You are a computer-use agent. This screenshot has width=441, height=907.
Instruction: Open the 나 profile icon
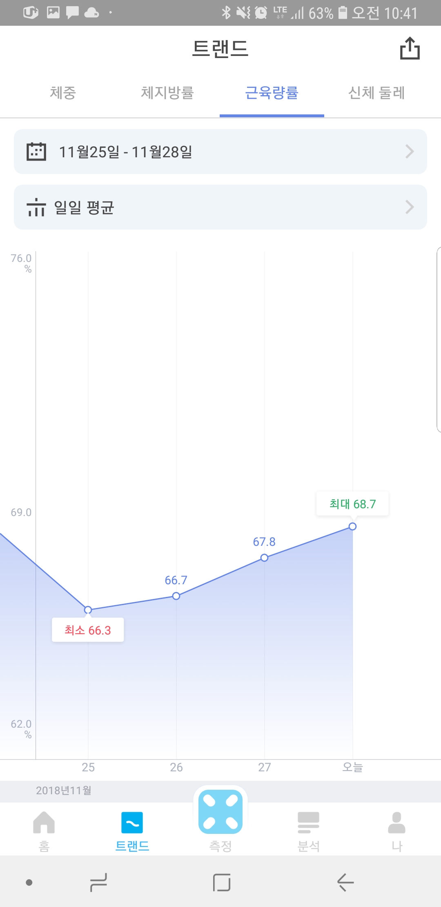click(x=396, y=822)
